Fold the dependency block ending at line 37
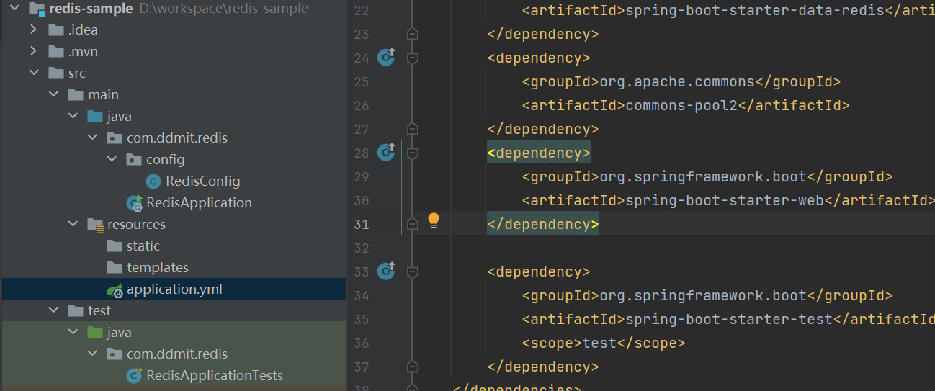This screenshot has height=391, width=935. coord(412,367)
